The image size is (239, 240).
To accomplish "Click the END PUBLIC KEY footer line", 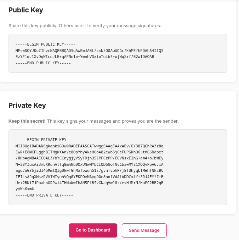I will pyautogui.click(x=43, y=63).
